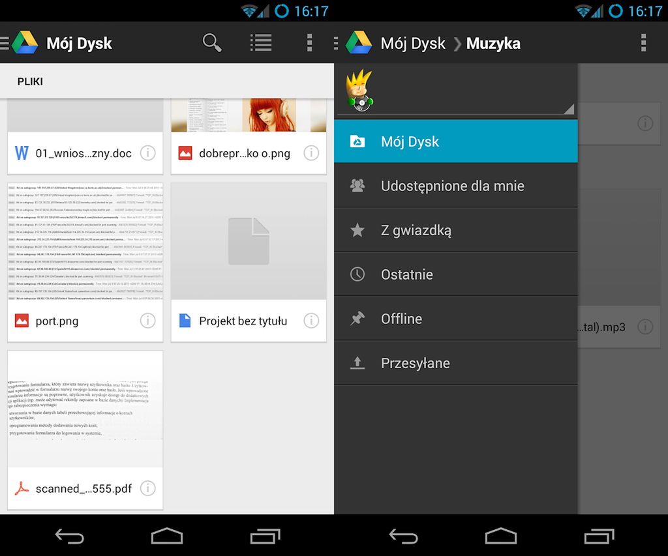Open overflow menu on left screen

click(x=310, y=43)
